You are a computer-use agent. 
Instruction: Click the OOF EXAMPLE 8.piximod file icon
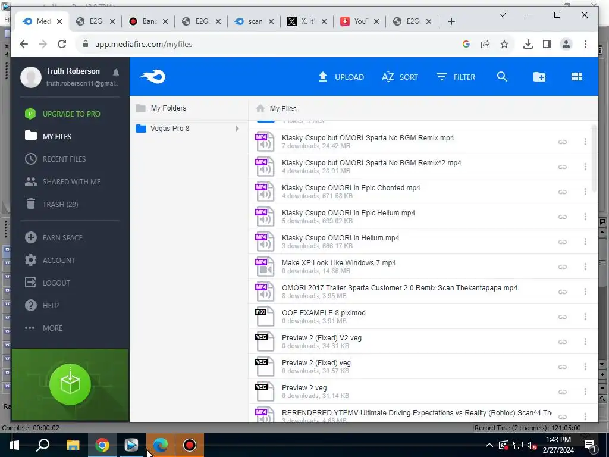(x=265, y=317)
